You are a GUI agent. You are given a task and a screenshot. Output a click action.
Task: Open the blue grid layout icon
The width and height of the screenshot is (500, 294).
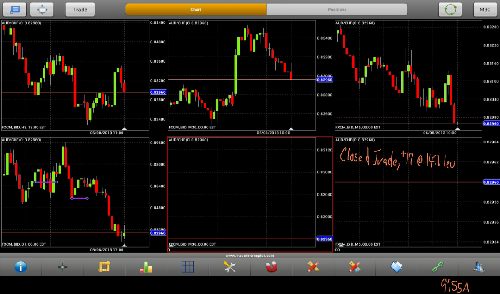[x=187, y=267]
